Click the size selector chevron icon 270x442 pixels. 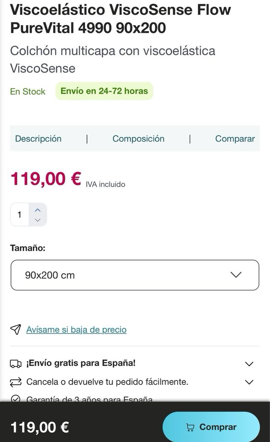coord(236,275)
